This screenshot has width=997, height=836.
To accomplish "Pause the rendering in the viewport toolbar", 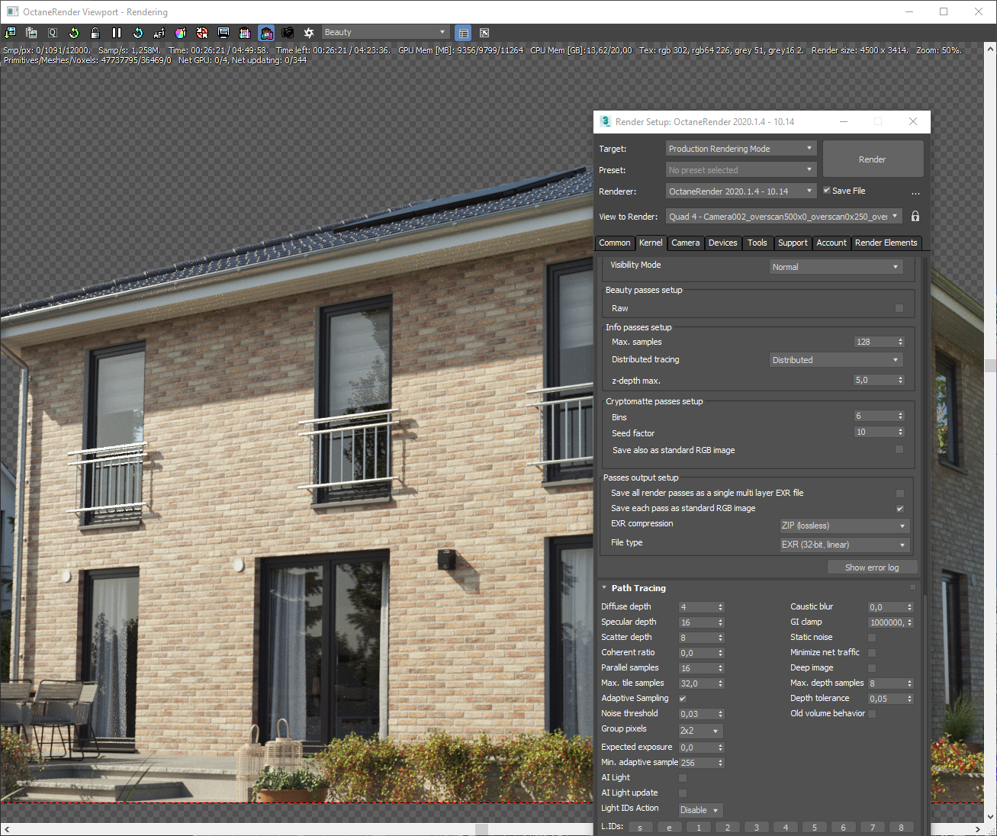I will [117, 33].
